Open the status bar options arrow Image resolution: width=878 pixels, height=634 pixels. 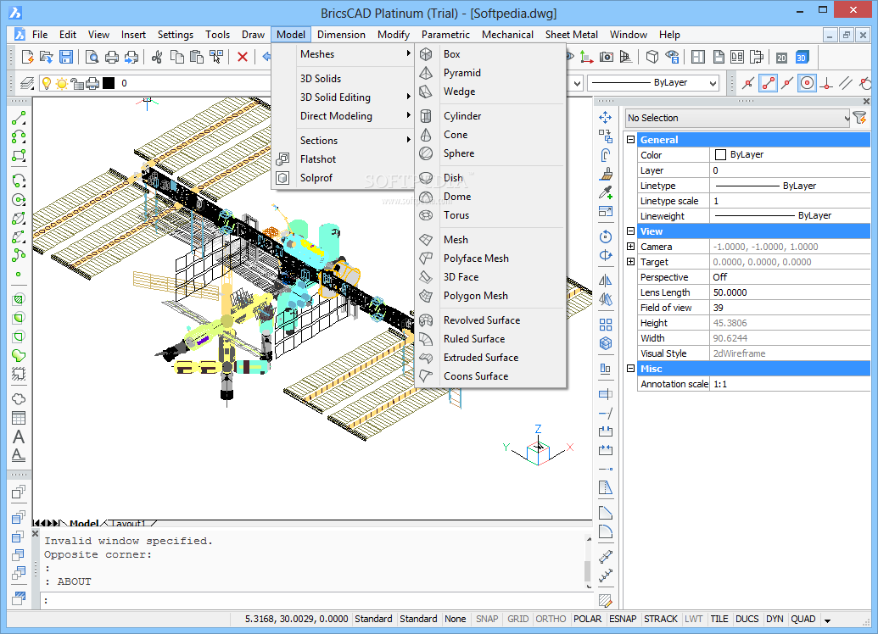(x=827, y=620)
